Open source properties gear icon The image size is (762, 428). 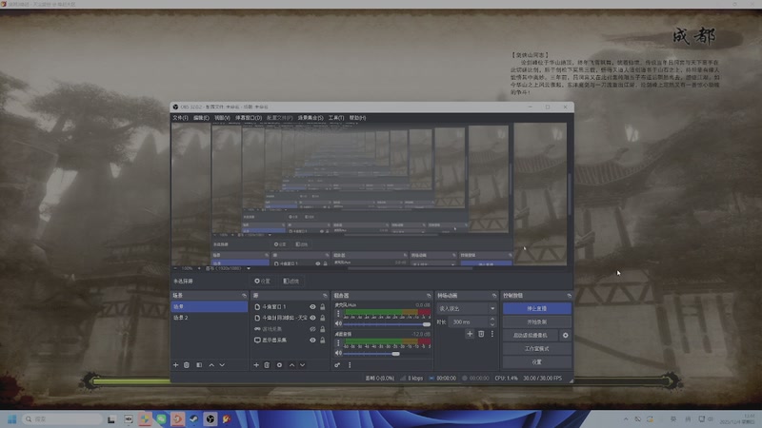point(279,365)
